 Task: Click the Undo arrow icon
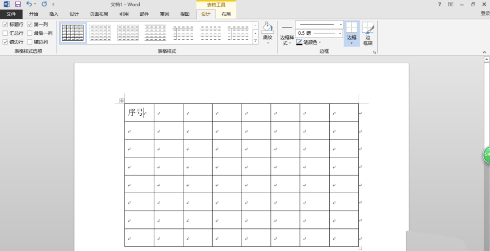[29, 4]
